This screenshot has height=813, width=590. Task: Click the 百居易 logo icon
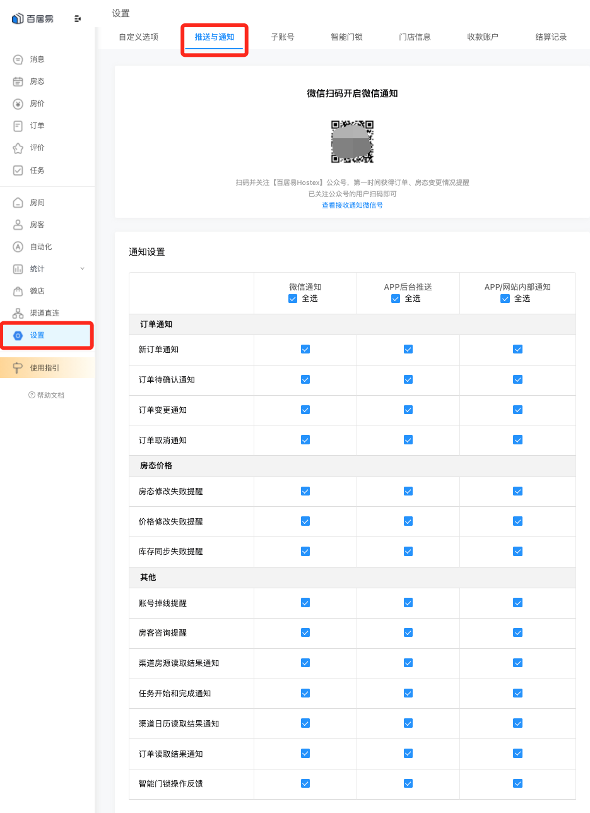tap(18, 19)
